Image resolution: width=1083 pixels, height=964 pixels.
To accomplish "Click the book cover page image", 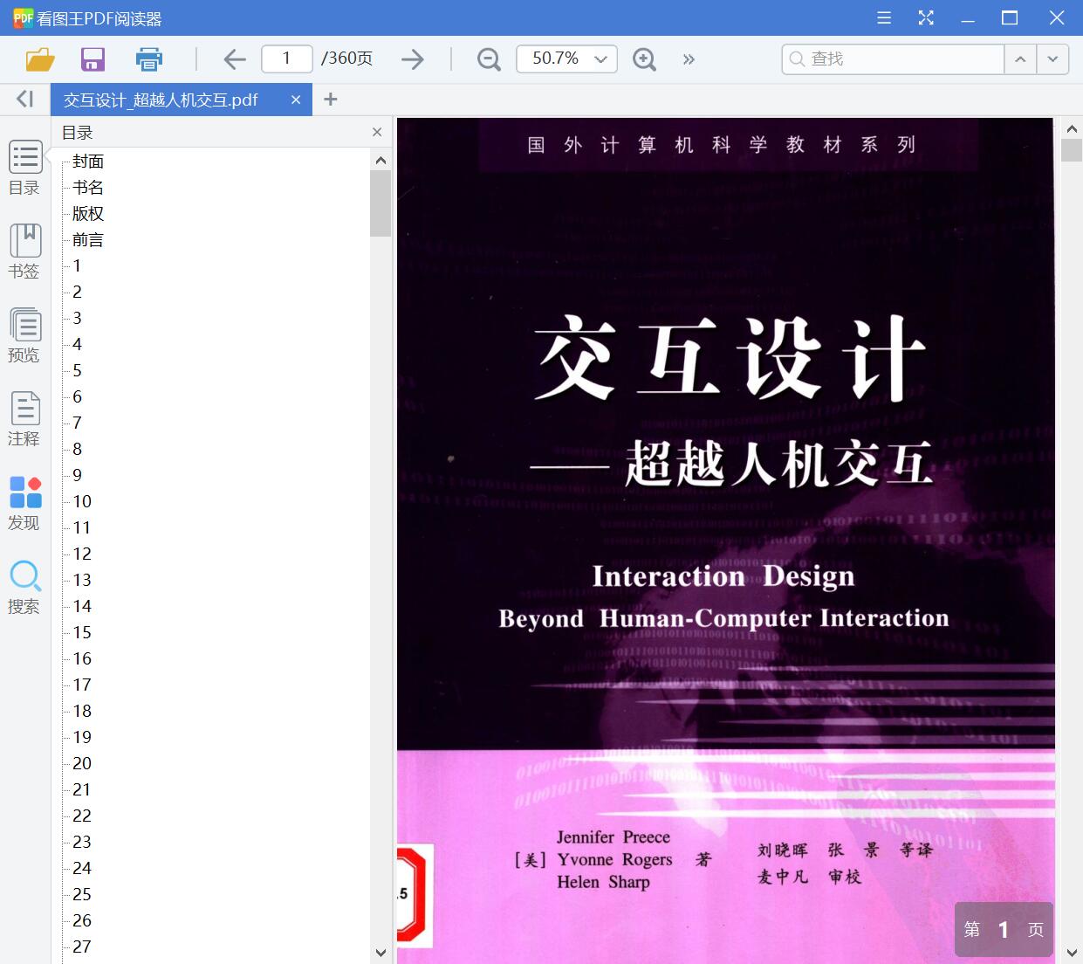I will tap(725, 541).
